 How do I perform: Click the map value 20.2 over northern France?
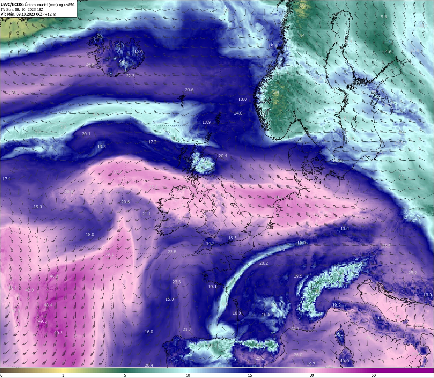263,263
